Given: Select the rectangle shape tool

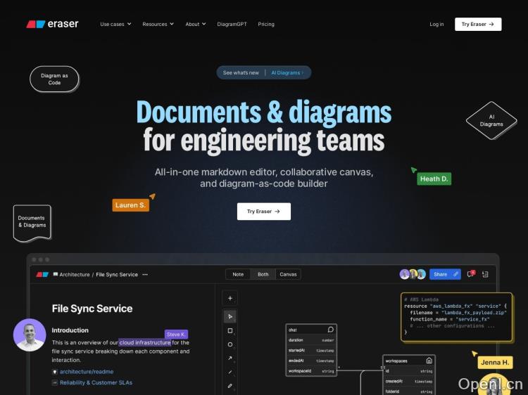Looking at the screenshot, I should click(x=230, y=330).
